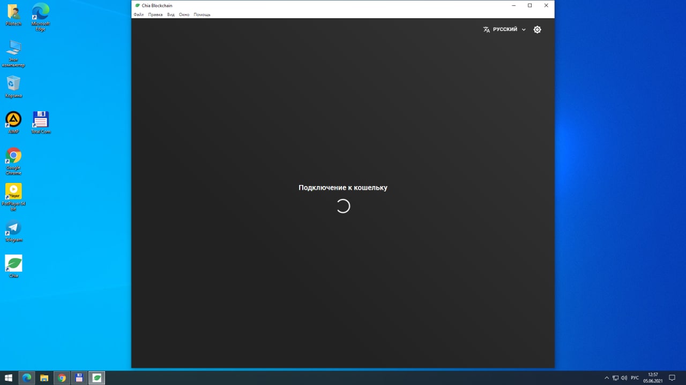
Task: Open the network tray icon
Action: click(x=615, y=378)
